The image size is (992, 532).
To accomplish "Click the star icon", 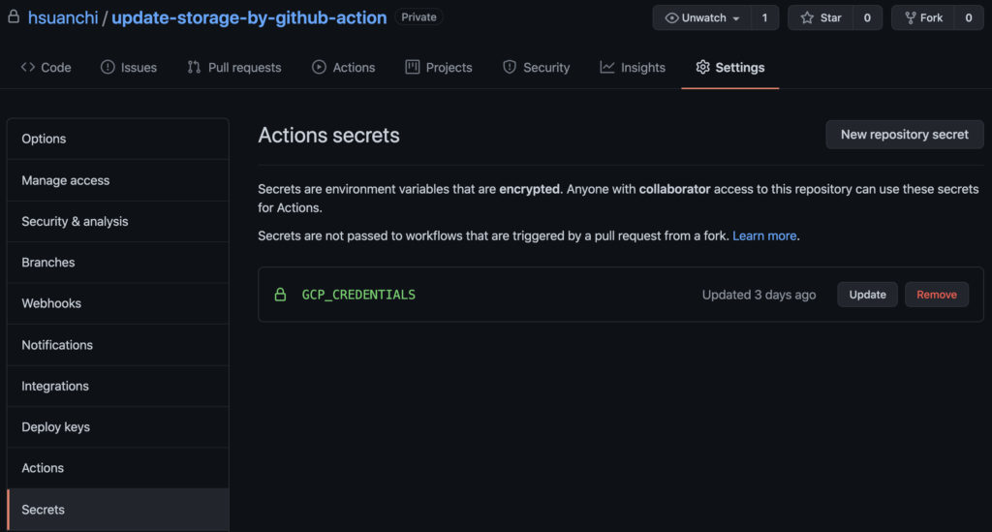I will 807,17.
